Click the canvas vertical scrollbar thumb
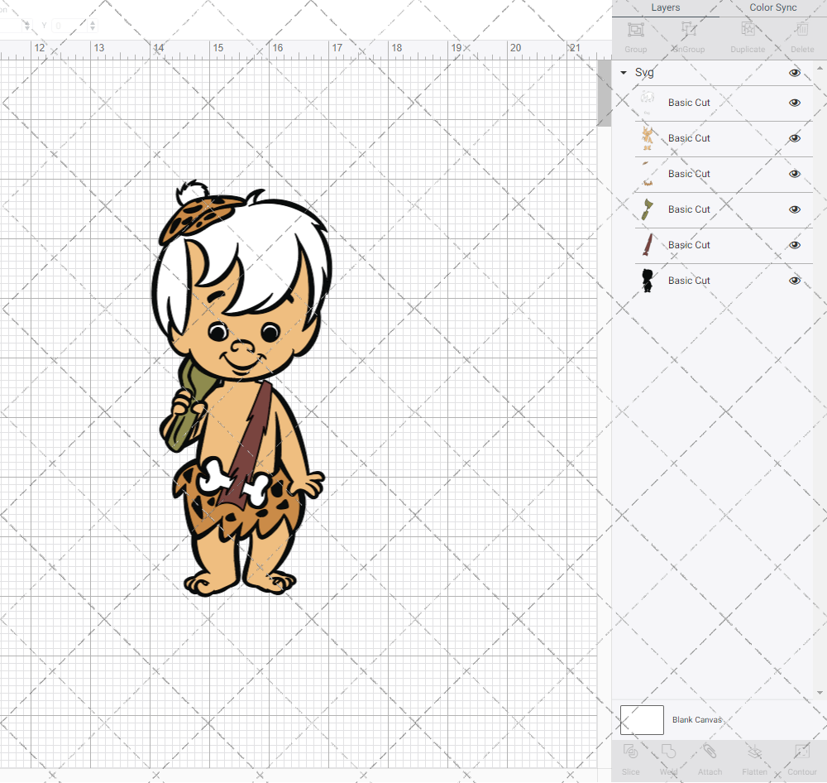Viewport: 827px width, 783px height. point(604,93)
